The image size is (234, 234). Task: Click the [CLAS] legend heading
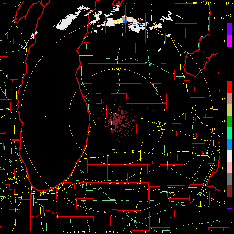point(220,18)
